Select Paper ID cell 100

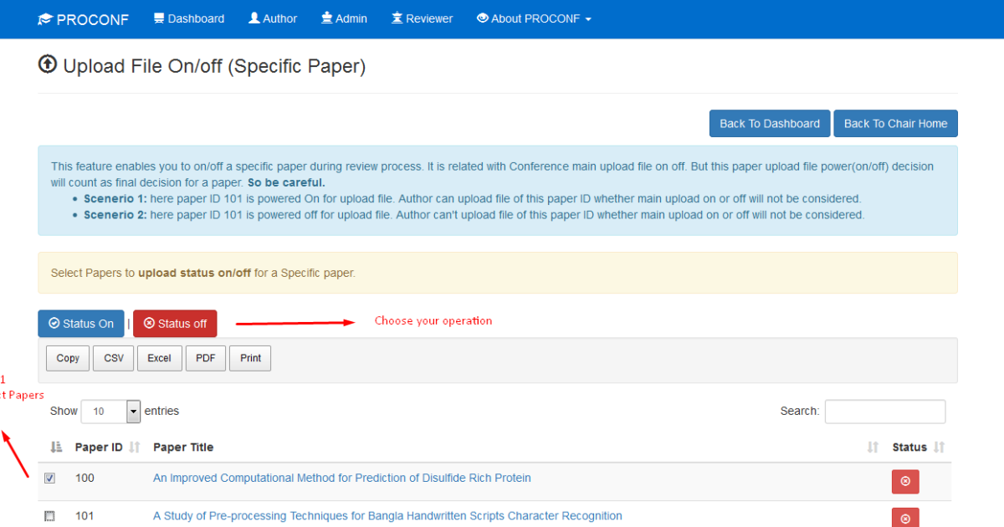pos(85,478)
